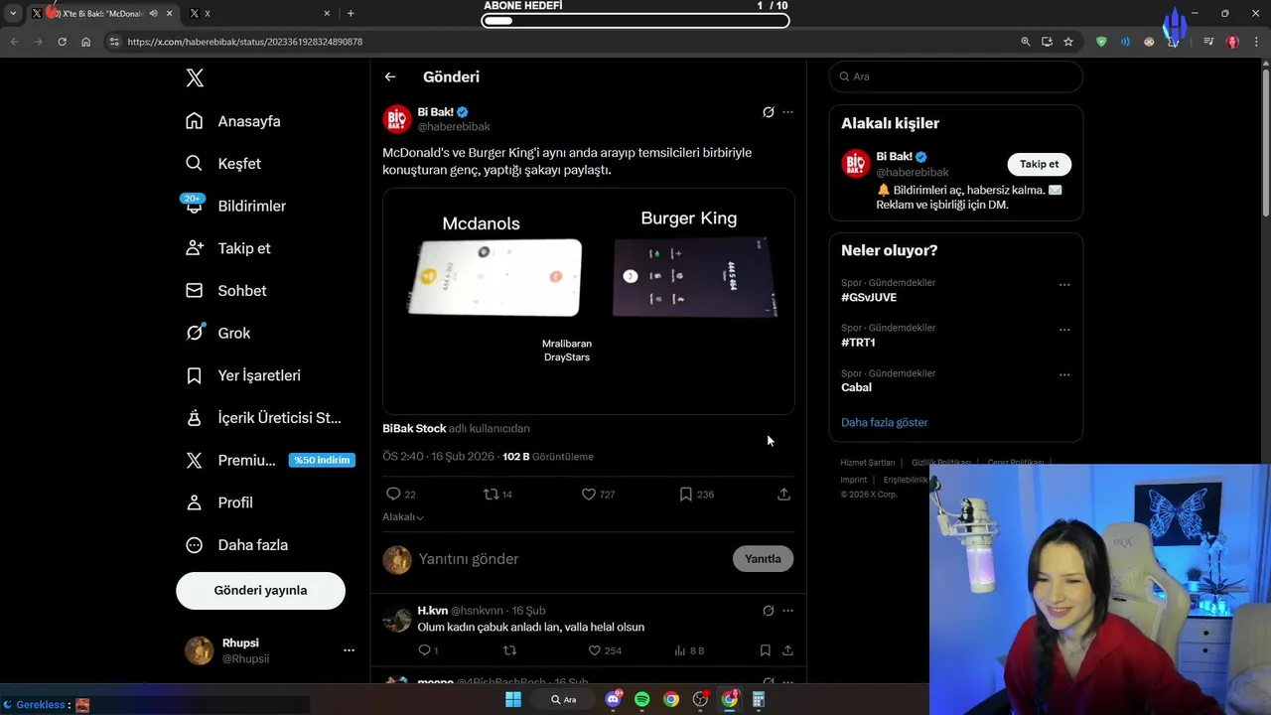1271x715 pixels.
Task: Click the Yanıtla button
Action: click(x=763, y=559)
